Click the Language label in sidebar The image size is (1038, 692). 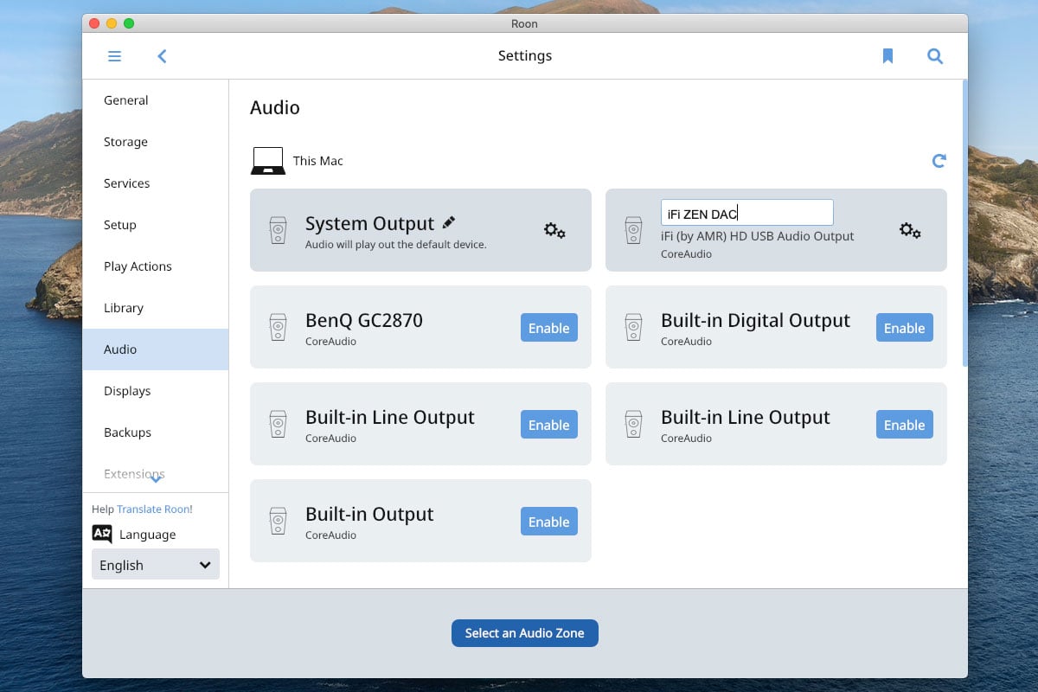pyautogui.click(x=148, y=535)
